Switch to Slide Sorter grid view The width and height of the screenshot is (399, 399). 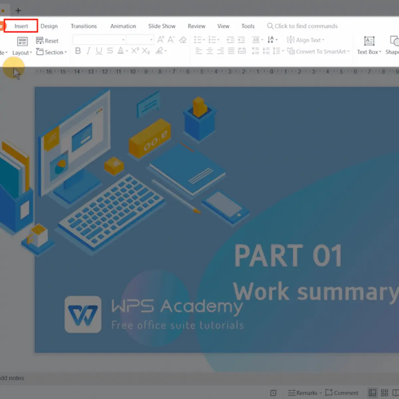385,393
